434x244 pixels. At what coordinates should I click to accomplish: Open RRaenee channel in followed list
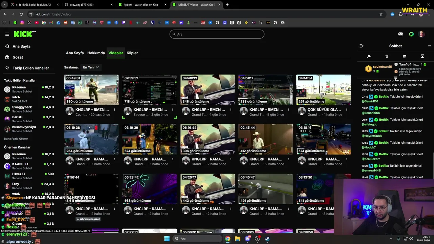[x=29, y=89]
